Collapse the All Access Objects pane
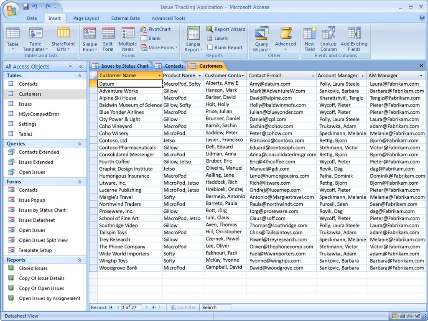 click(80, 66)
